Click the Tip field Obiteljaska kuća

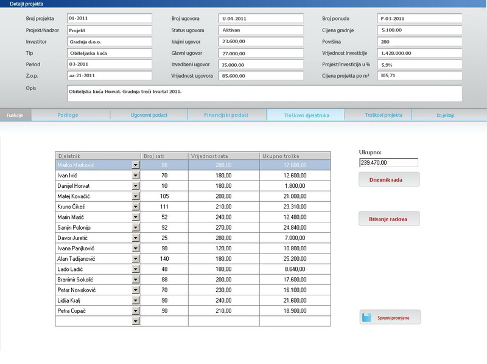(x=110, y=53)
